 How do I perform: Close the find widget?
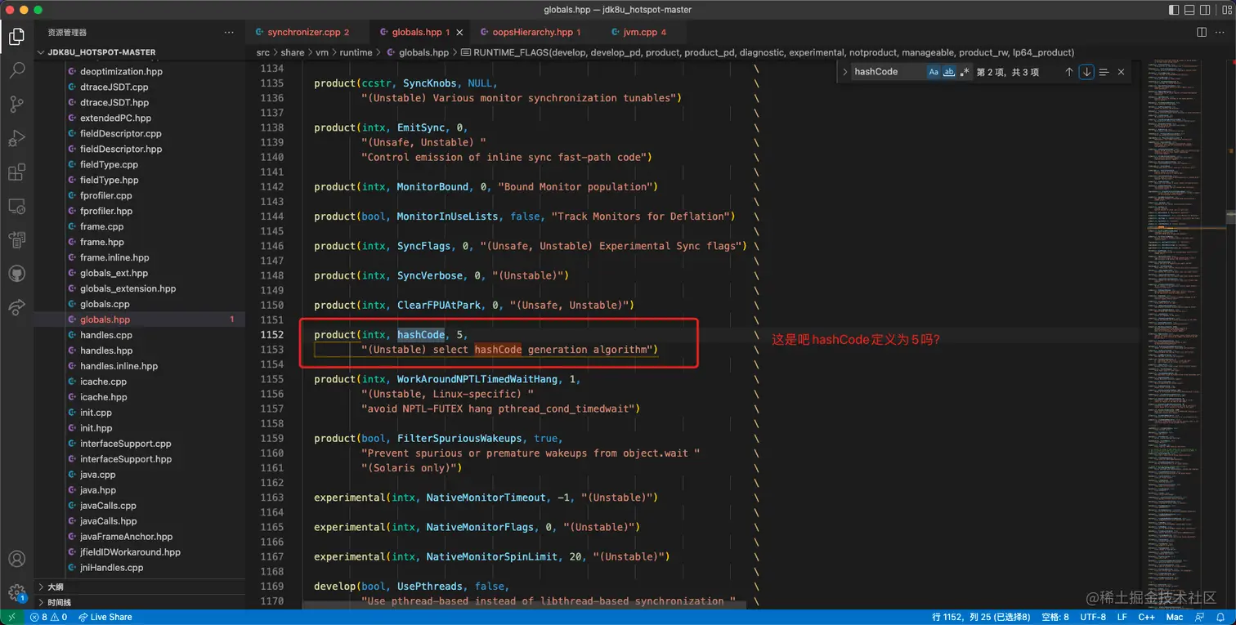tap(1121, 72)
